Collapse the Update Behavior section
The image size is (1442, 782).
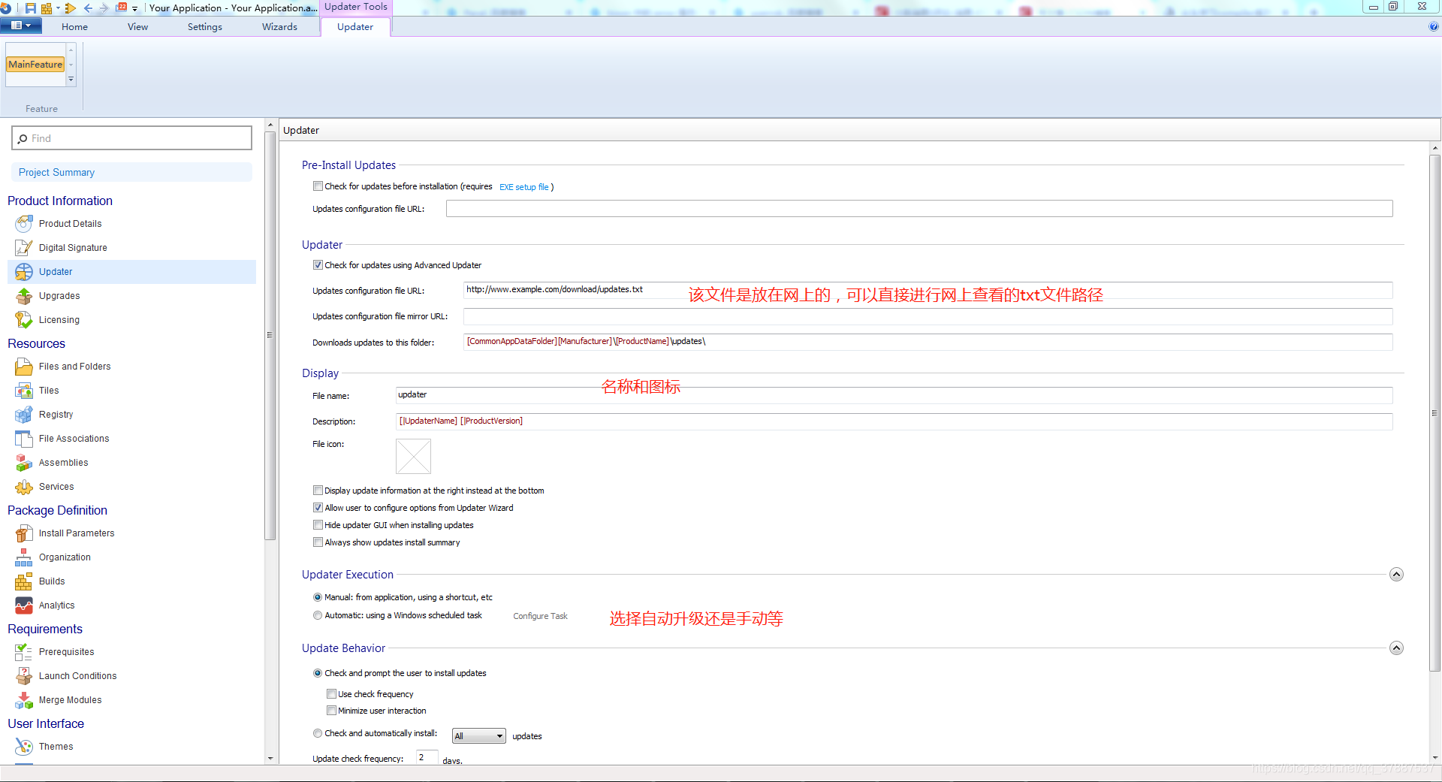coord(1396,648)
